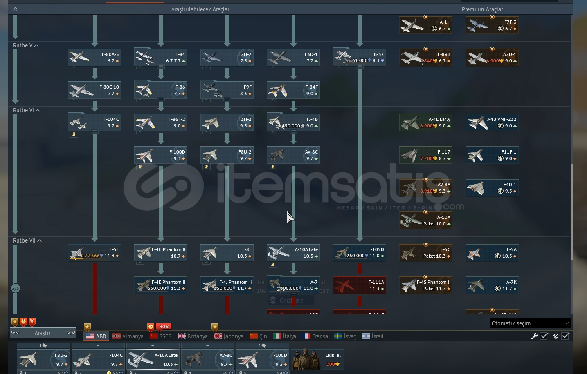Image resolution: width=587 pixels, height=374 pixels.
Task: Open the Fransa nation tab
Action: [315, 336]
